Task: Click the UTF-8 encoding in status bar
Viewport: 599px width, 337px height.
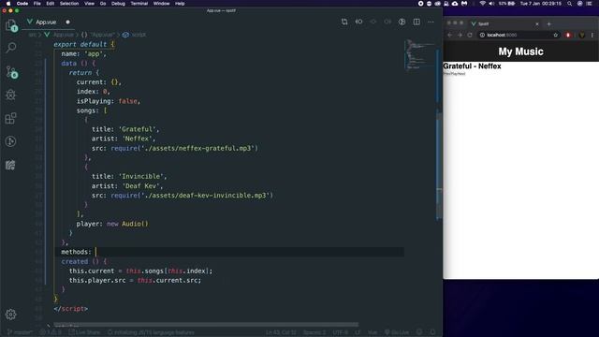Action: (340, 332)
